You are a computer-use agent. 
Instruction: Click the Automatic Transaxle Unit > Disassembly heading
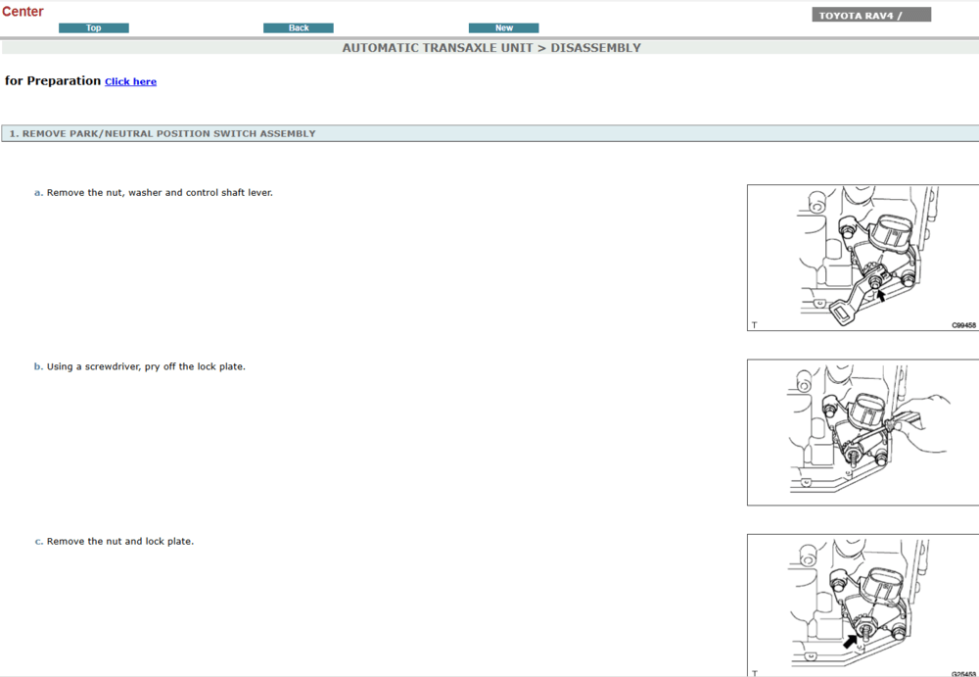[490, 48]
